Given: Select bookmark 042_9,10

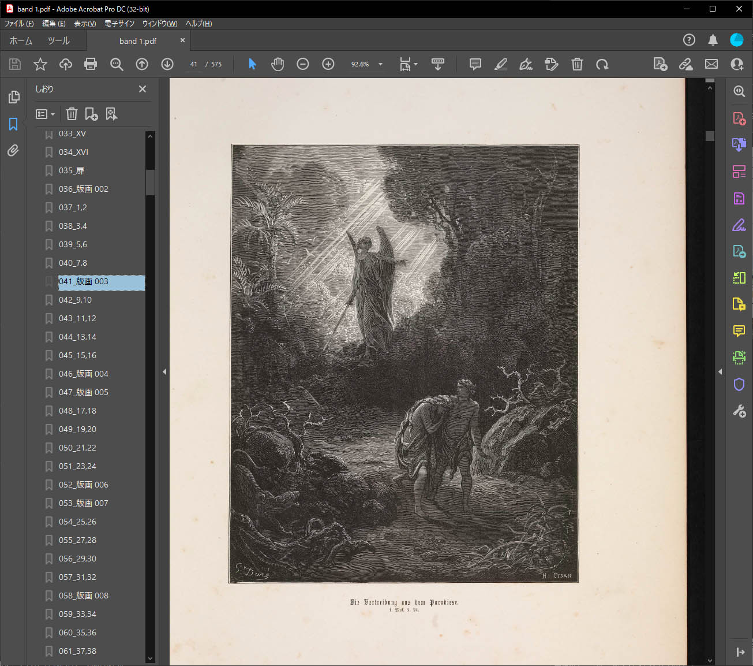Looking at the screenshot, I should click(x=75, y=300).
